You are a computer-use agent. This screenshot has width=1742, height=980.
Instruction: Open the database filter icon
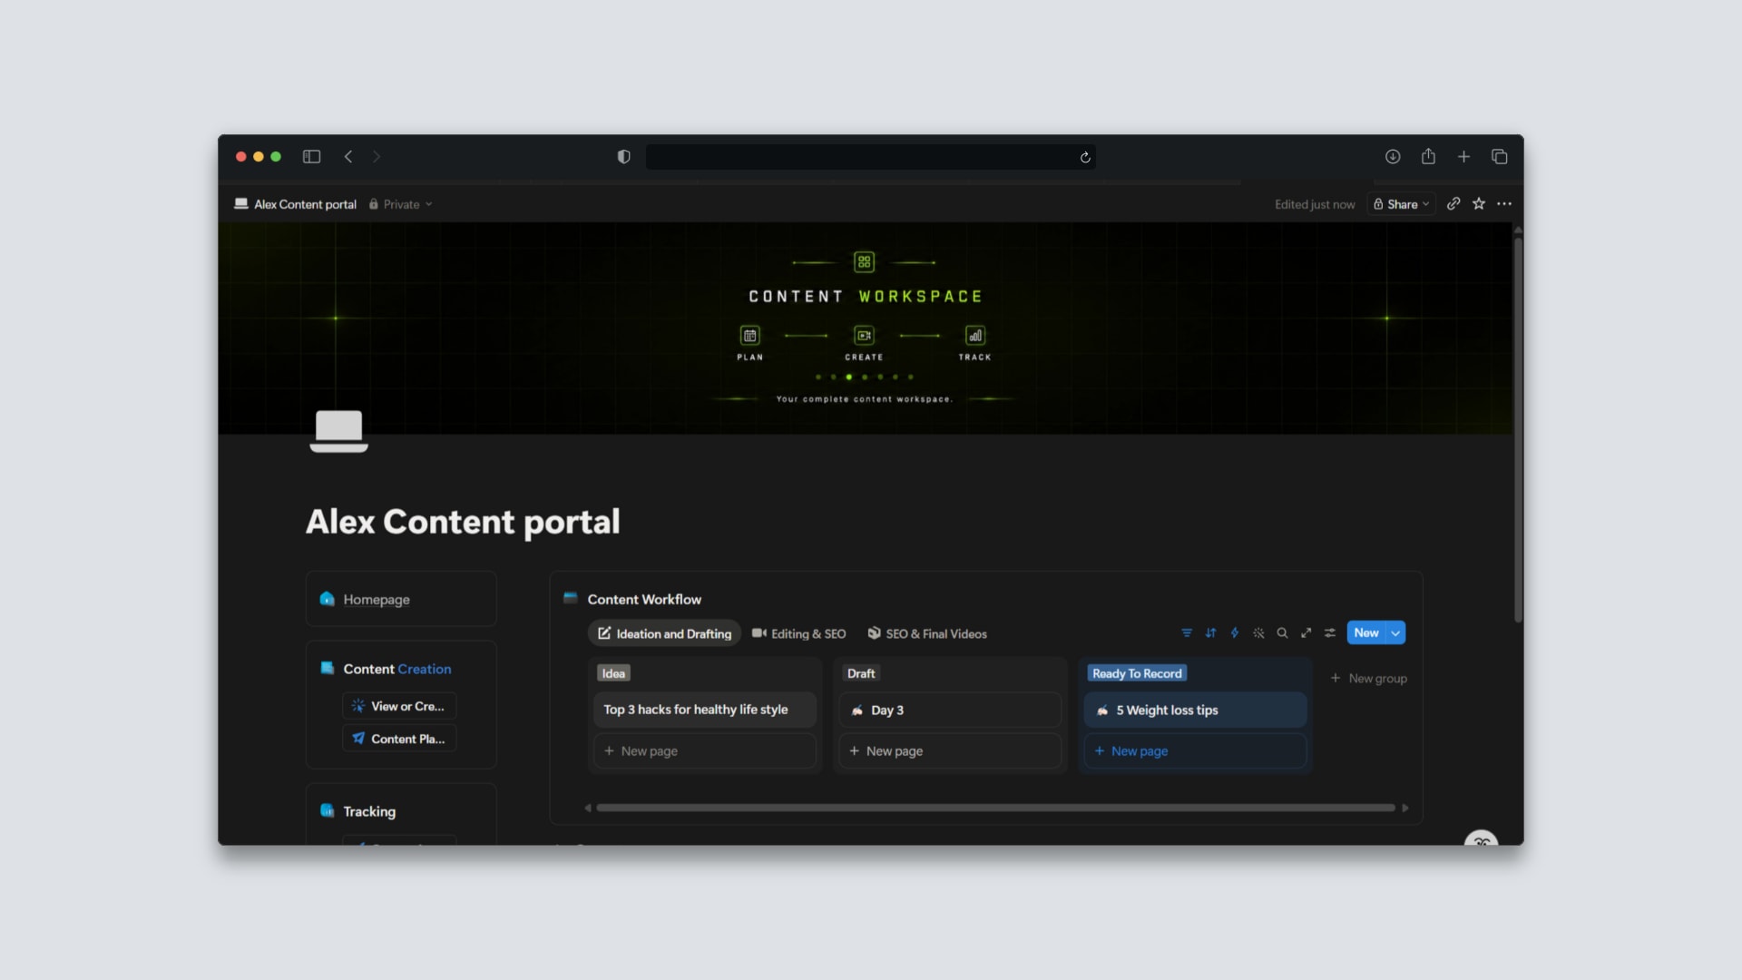pyautogui.click(x=1187, y=633)
